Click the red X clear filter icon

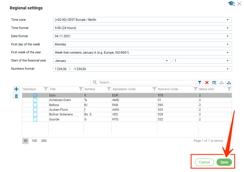click(207, 83)
